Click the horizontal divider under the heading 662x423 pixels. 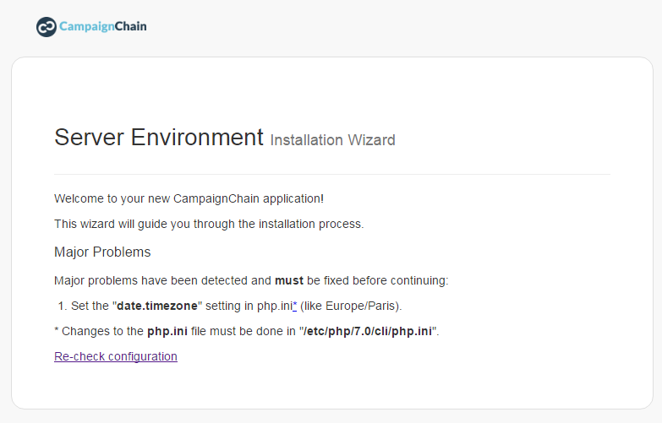(x=332, y=174)
